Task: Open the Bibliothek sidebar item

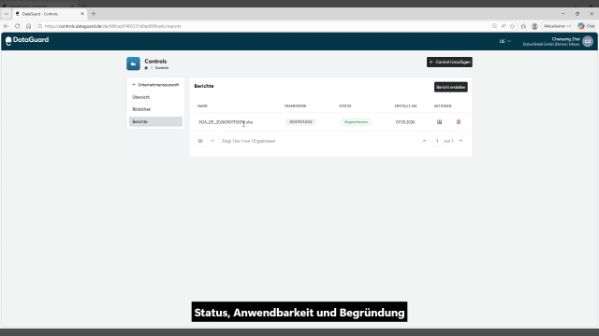Action: tap(155, 109)
